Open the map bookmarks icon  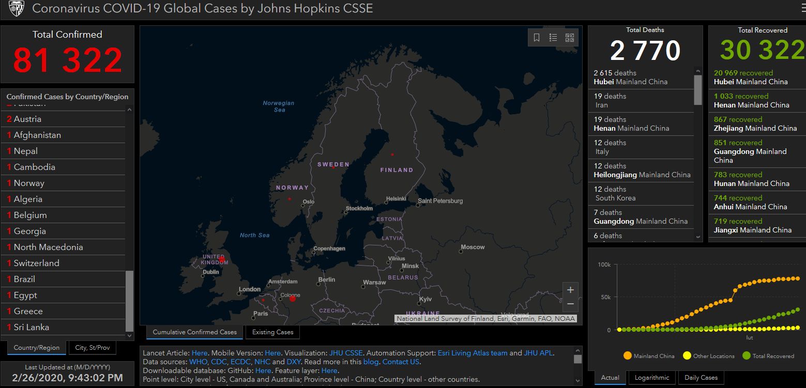[537, 38]
